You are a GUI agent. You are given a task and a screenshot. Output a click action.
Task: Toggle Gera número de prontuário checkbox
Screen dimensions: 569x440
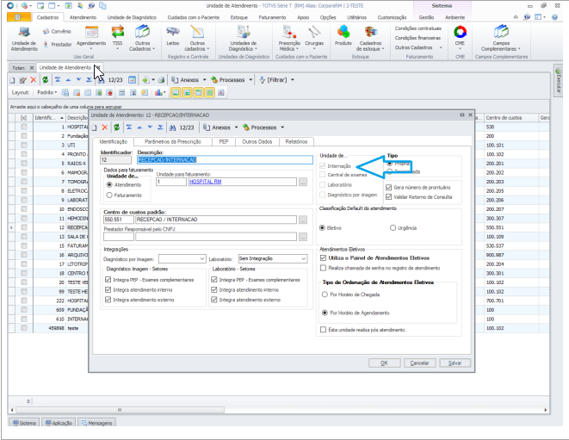[388, 188]
